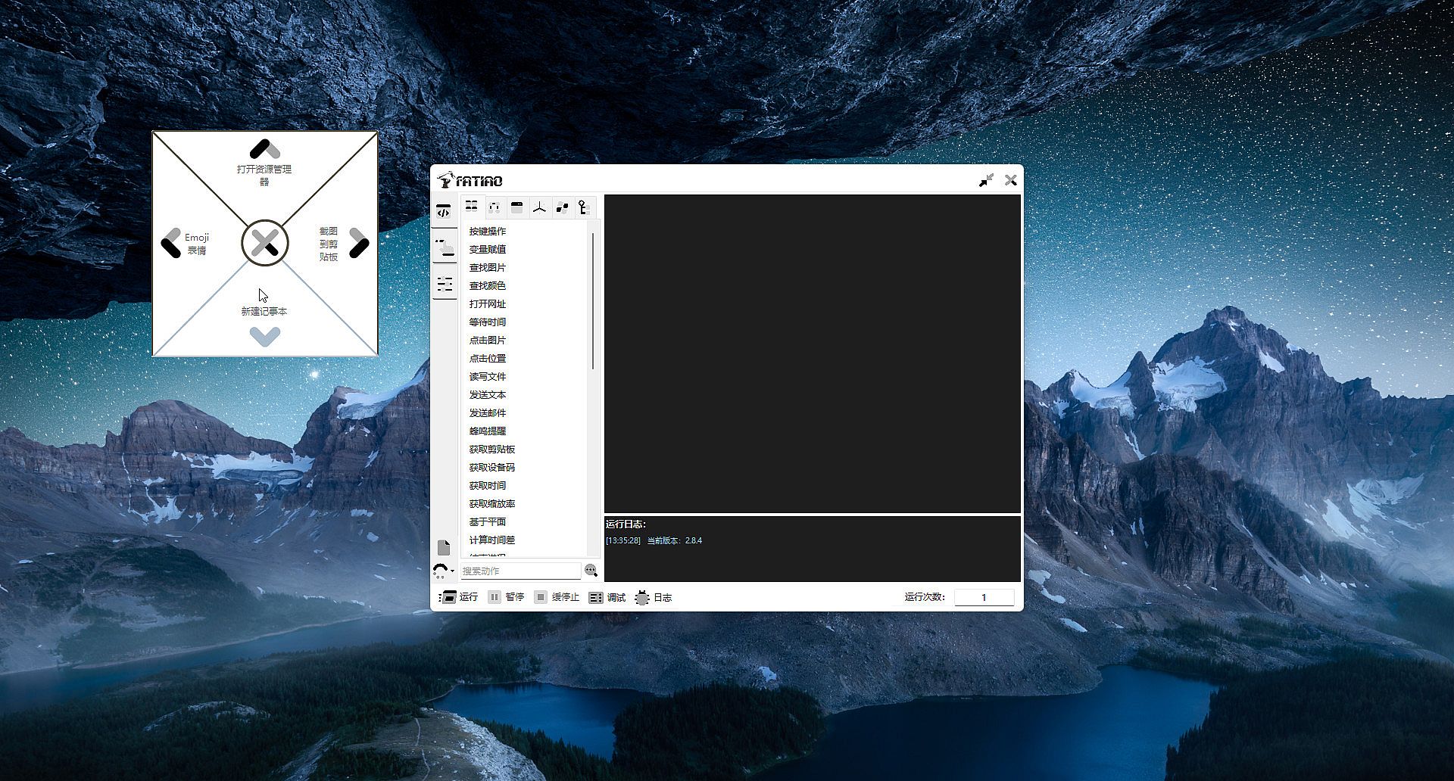1454x781 pixels.
Task: Click the new file document icon
Action: pyautogui.click(x=444, y=547)
